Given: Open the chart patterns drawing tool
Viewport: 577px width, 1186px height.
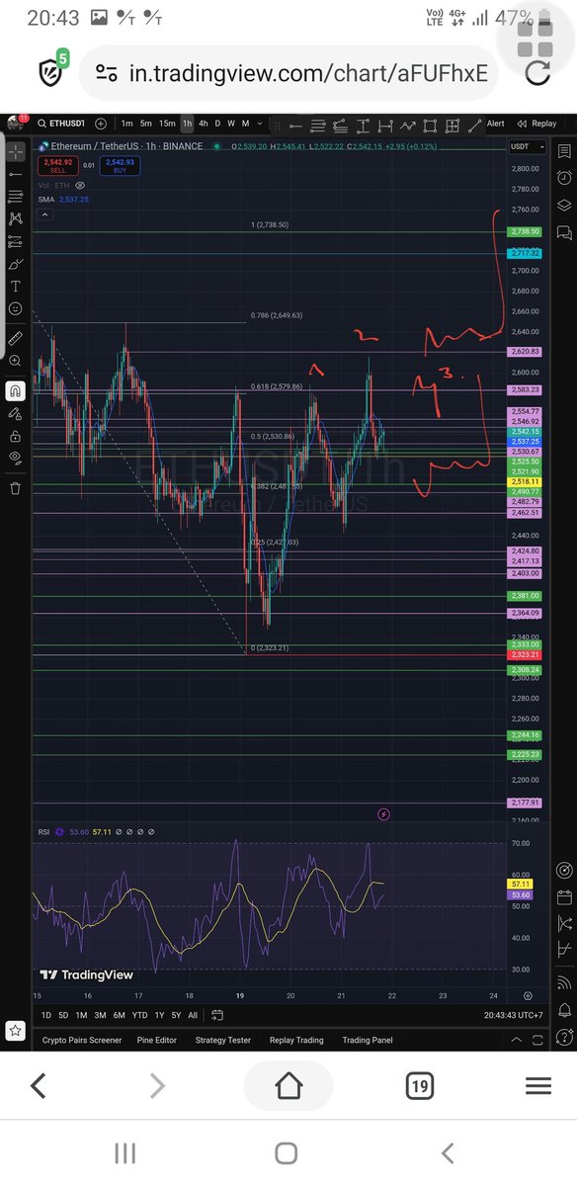Looking at the screenshot, I should [15, 218].
